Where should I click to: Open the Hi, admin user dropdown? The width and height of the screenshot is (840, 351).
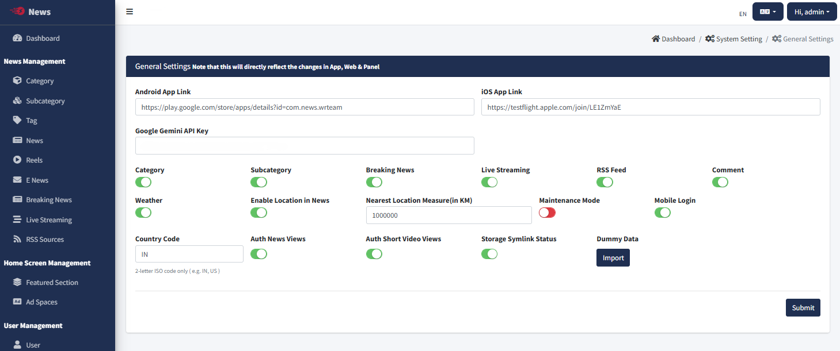(812, 11)
